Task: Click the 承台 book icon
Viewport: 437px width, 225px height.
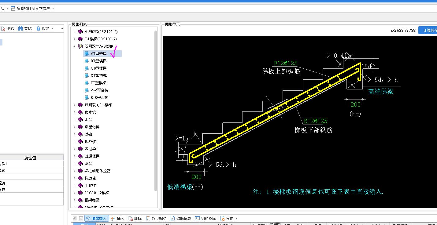Action: (x=80, y=163)
